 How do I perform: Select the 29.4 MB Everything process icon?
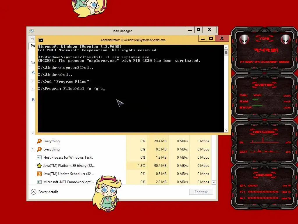[x=39, y=141]
